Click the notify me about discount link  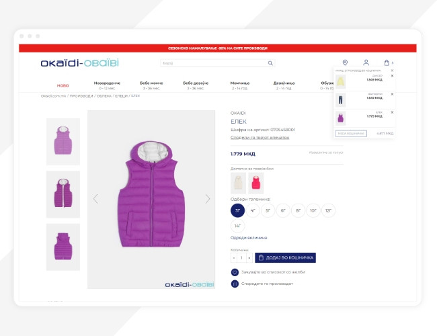[x=326, y=153]
